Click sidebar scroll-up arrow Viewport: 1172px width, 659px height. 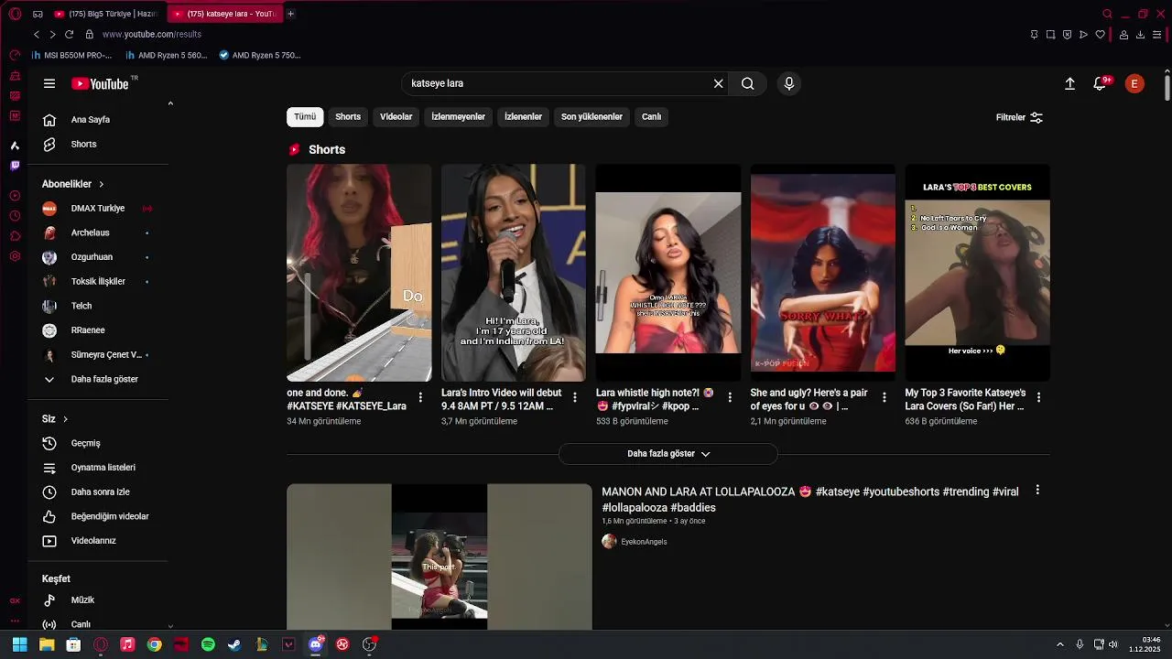click(170, 103)
